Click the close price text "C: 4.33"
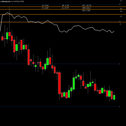Viewport: 126px width, 126px height. tap(45, 8)
